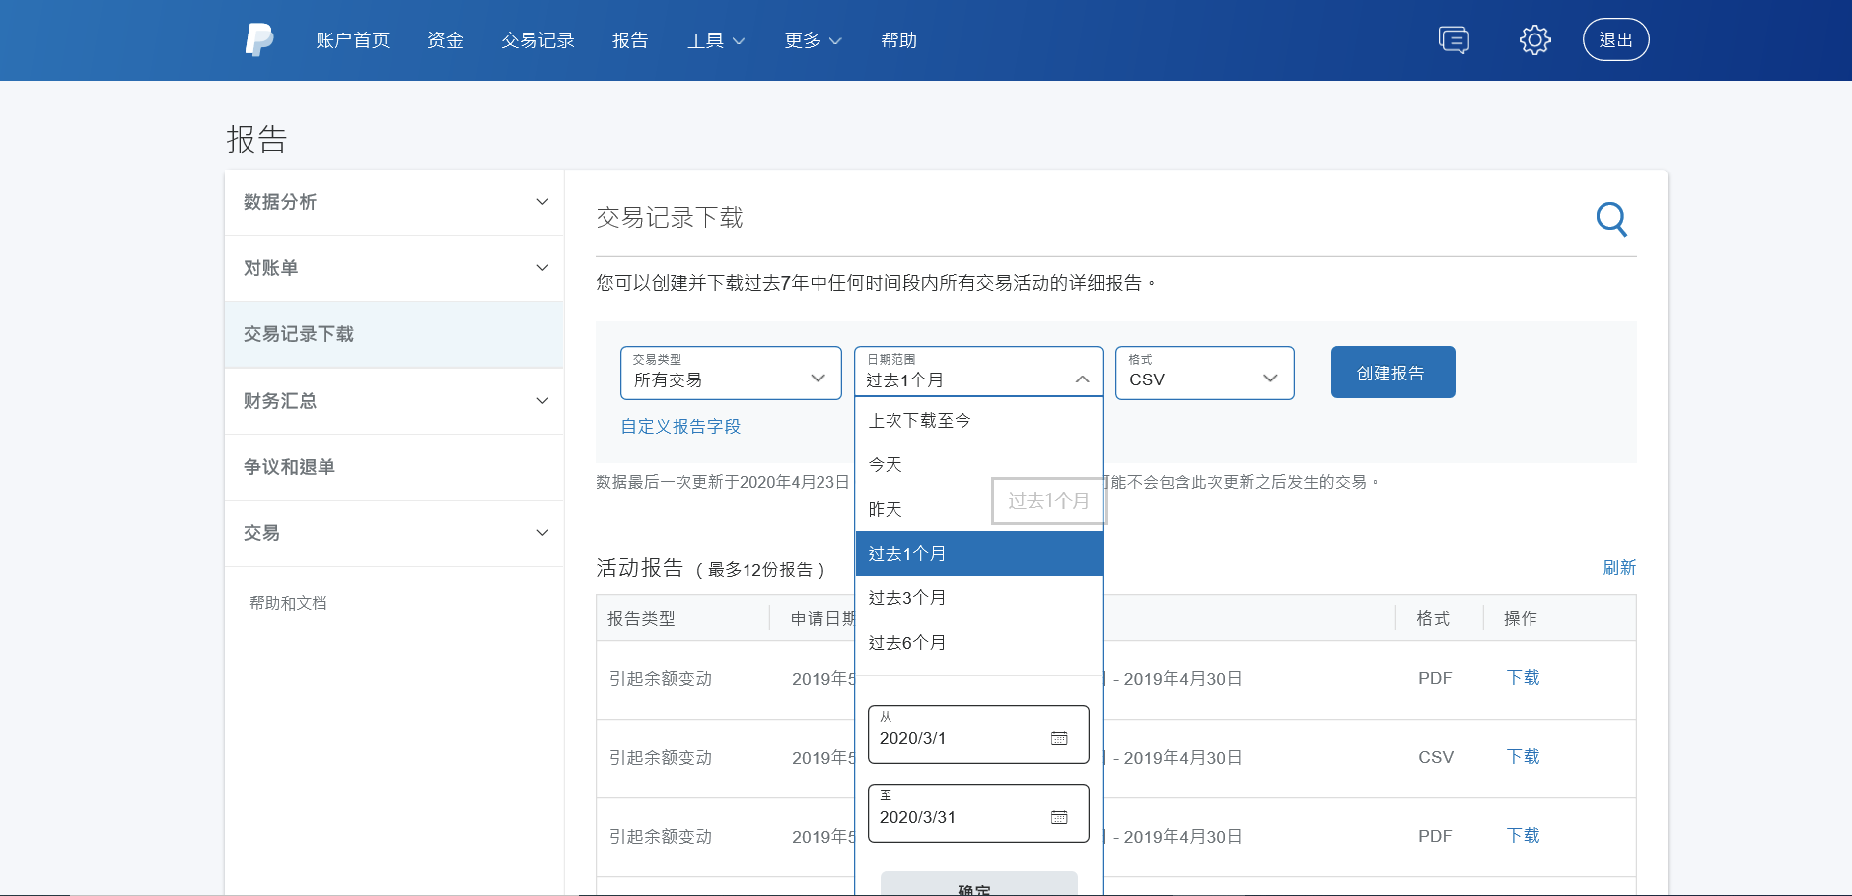Open calendar picker for the 至 date
This screenshot has width=1852, height=896.
coord(1060,816)
